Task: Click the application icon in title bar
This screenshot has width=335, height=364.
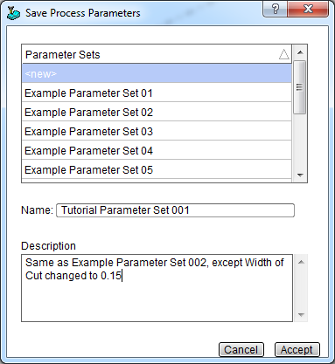Action: [13, 13]
